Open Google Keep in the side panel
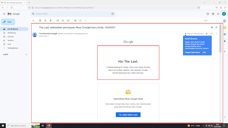This screenshot has width=228, height=128. [x=225, y=28]
